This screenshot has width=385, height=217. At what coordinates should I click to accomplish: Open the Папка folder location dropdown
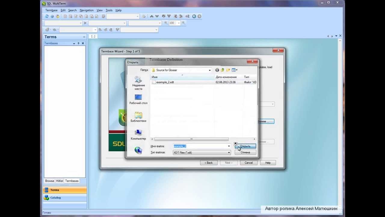click(x=210, y=70)
